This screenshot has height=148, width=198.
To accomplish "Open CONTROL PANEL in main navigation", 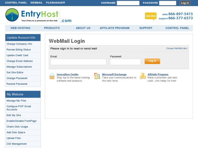I will (x=177, y=28).
